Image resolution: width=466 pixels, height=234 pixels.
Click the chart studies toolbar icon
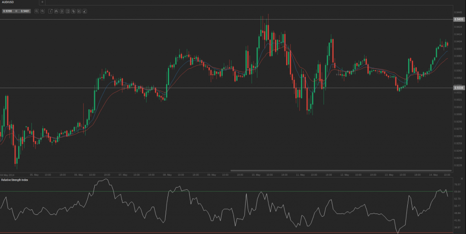(x=67, y=11)
